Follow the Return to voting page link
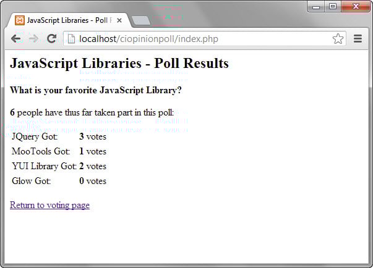Viewport: 373px width, 268px height. point(49,205)
